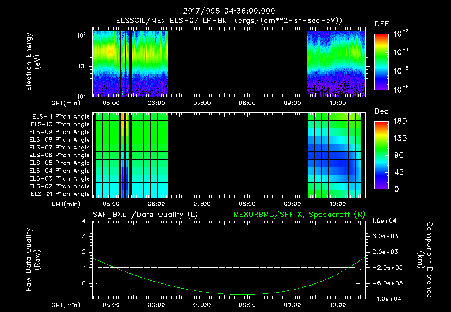Select the ELS-05 Pitch Angle row label
451x312 pixels.
point(60,163)
